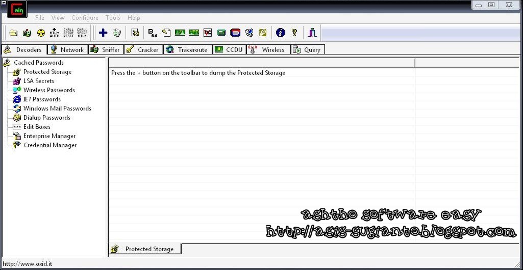Click the Open folder toolbar icon
Viewport: 523px width, 270px height.
13,33
